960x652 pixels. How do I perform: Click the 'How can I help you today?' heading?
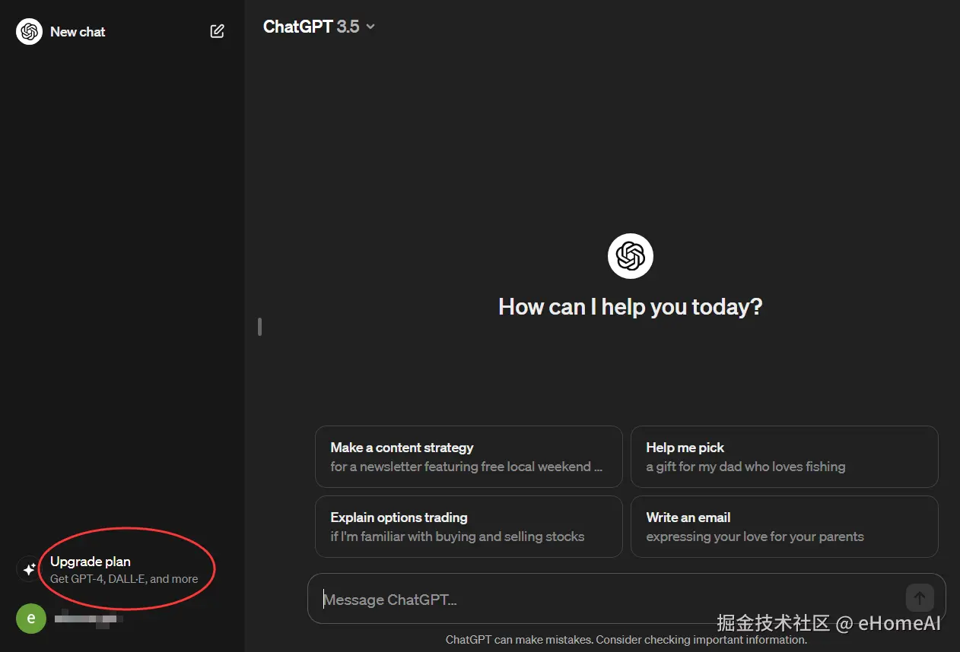pos(630,307)
